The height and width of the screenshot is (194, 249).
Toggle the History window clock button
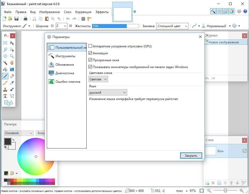[x=219, y=11]
